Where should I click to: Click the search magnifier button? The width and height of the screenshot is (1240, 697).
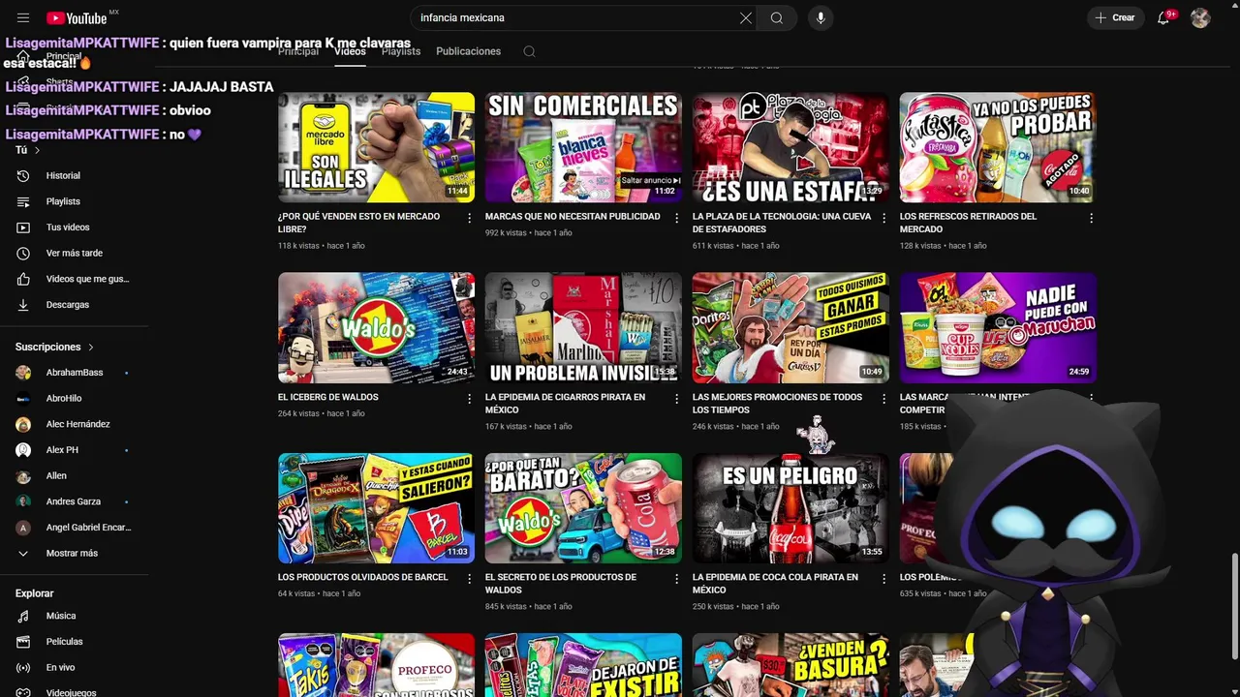pos(777,17)
